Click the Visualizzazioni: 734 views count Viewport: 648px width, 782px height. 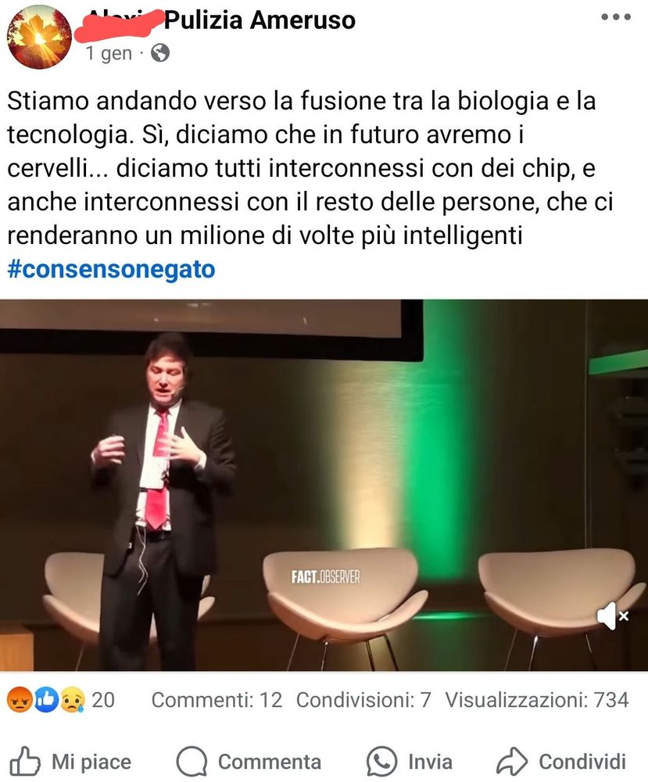537,700
